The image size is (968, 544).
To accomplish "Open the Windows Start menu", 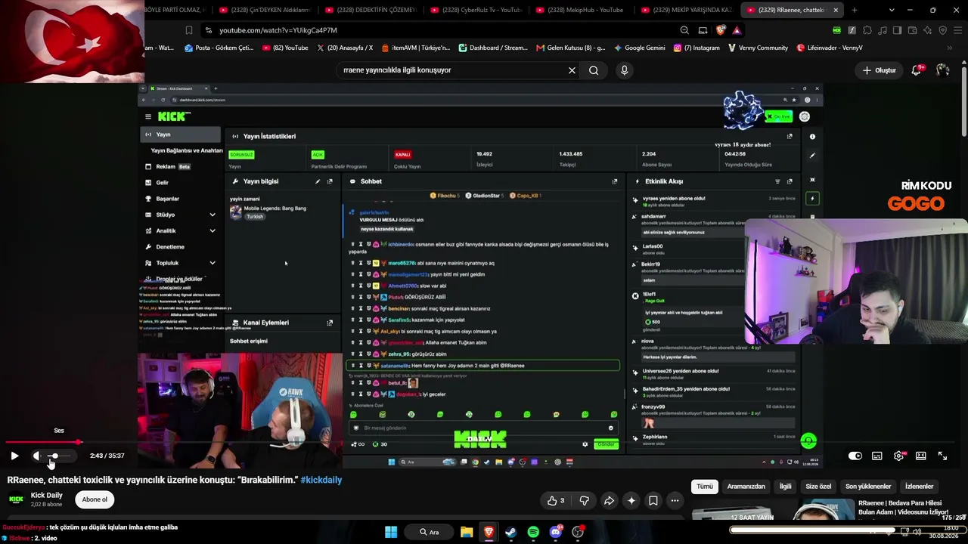I will [x=391, y=532].
